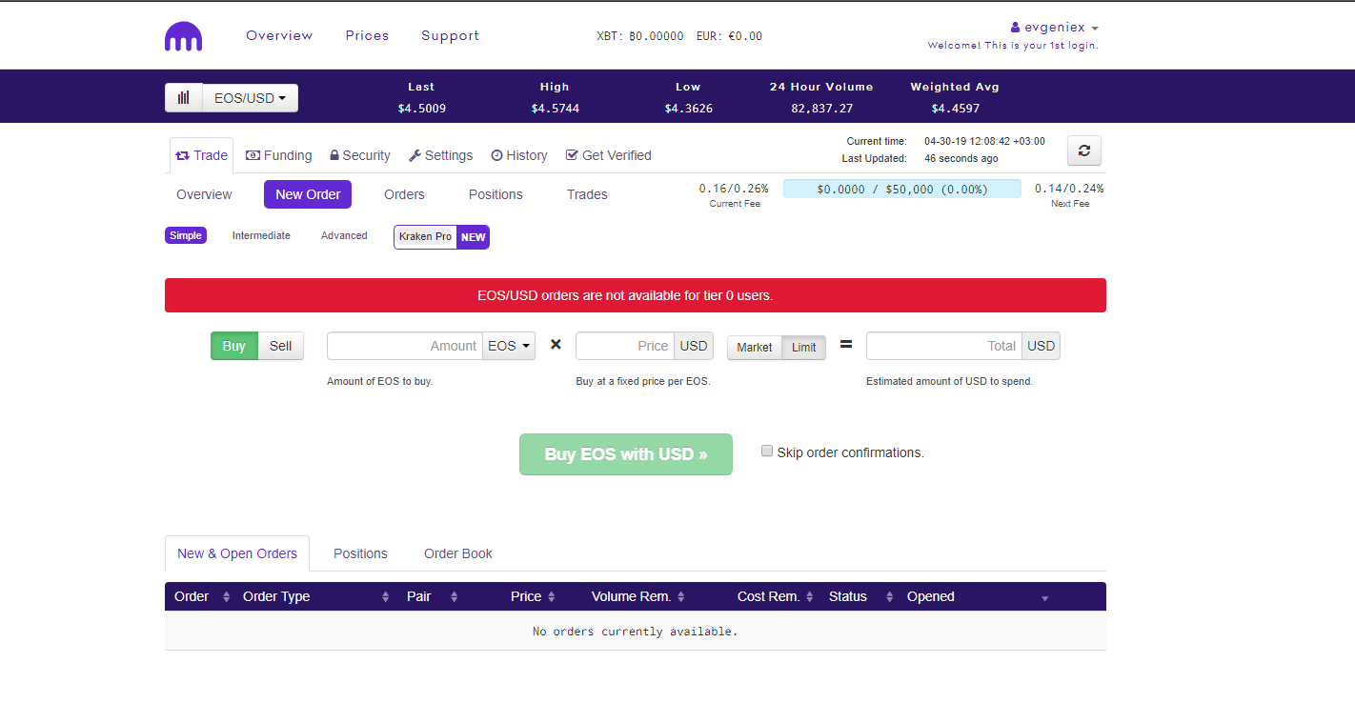Go to trade Overview subtab
The width and height of the screenshot is (1355, 703).
[x=204, y=194]
